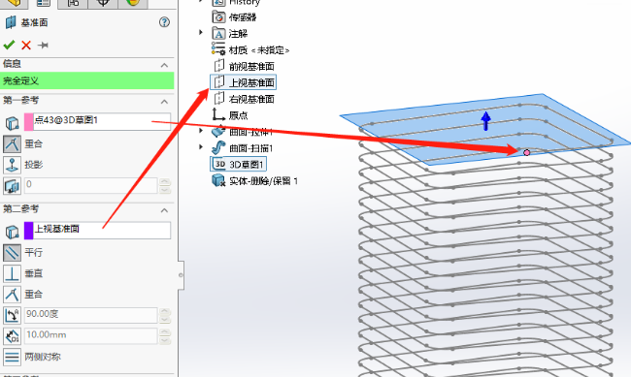Toggle first reference 投影 project constraint
631x377 pixels.
[12, 165]
